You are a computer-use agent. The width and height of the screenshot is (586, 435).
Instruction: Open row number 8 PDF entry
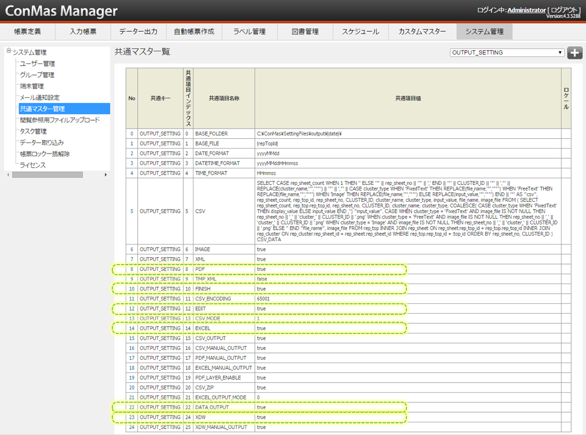tap(132, 269)
